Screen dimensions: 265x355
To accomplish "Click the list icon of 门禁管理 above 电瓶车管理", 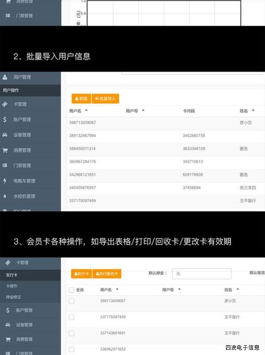I will tap(5, 165).
